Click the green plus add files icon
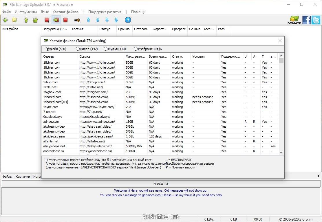Viewport: 322px width, 222px height. tap(5, 20)
